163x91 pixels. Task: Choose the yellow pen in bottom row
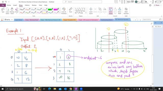click(x=45, y=12)
